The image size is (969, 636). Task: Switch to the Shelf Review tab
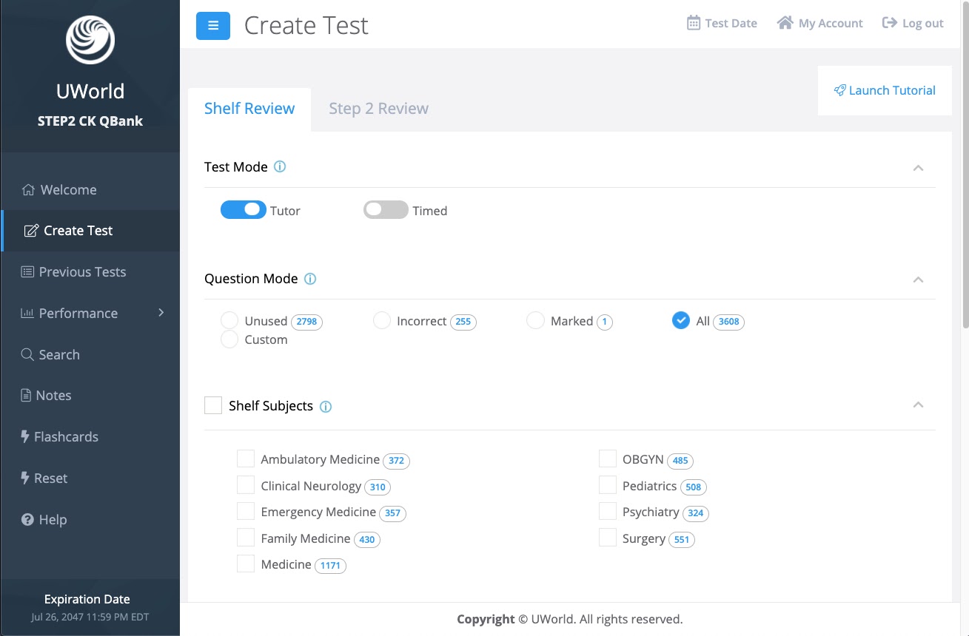click(x=249, y=109)
